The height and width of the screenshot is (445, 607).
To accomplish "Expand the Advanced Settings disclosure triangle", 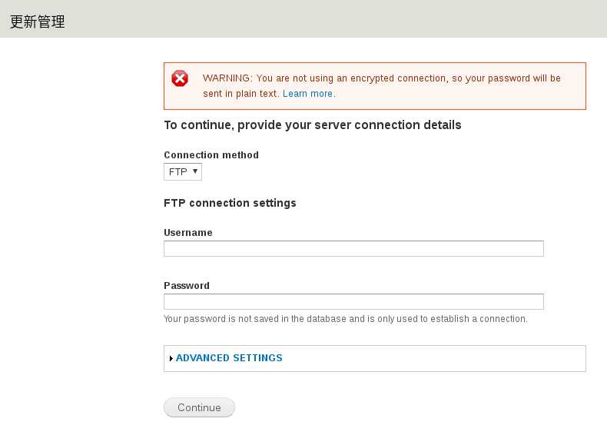I will (x=171, y=359).
